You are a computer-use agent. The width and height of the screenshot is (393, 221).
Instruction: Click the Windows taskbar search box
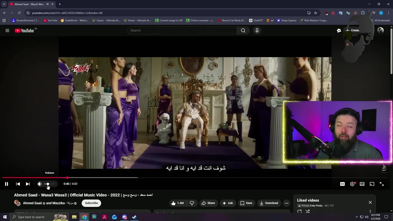pos(40,217)
